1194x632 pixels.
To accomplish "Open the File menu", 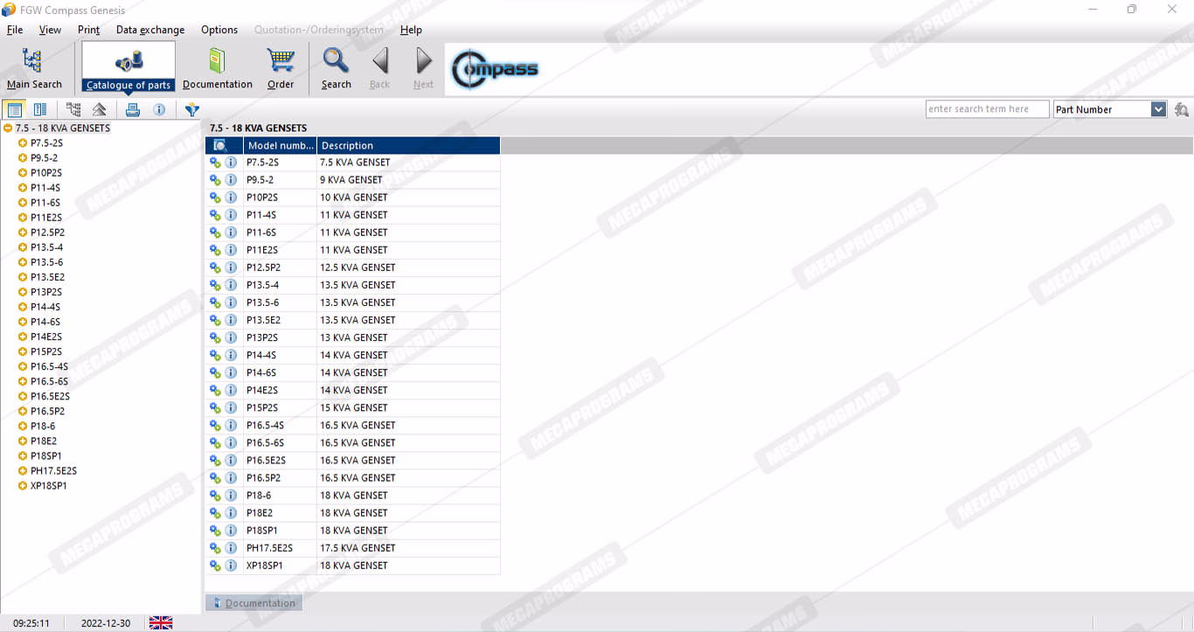I will (15, 30).
